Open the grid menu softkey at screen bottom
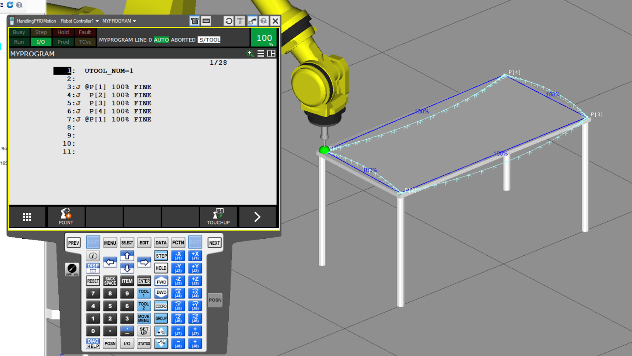The height and width of the screenshot is (356, 632). (x=27, y=217)
